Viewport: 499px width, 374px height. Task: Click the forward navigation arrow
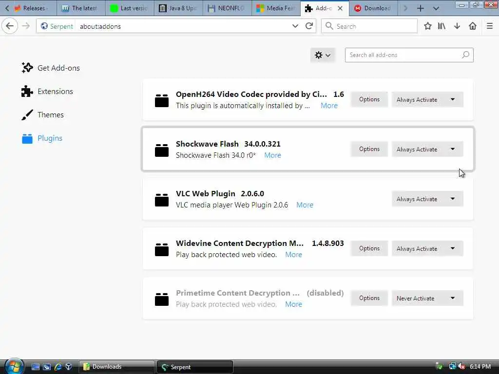point(26,26)
